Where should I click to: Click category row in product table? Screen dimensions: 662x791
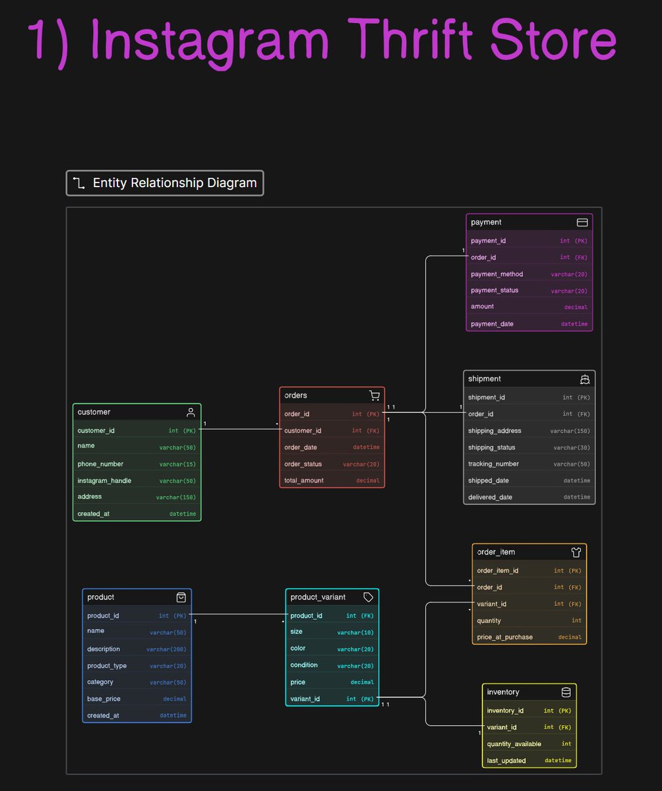coord(137,682)
